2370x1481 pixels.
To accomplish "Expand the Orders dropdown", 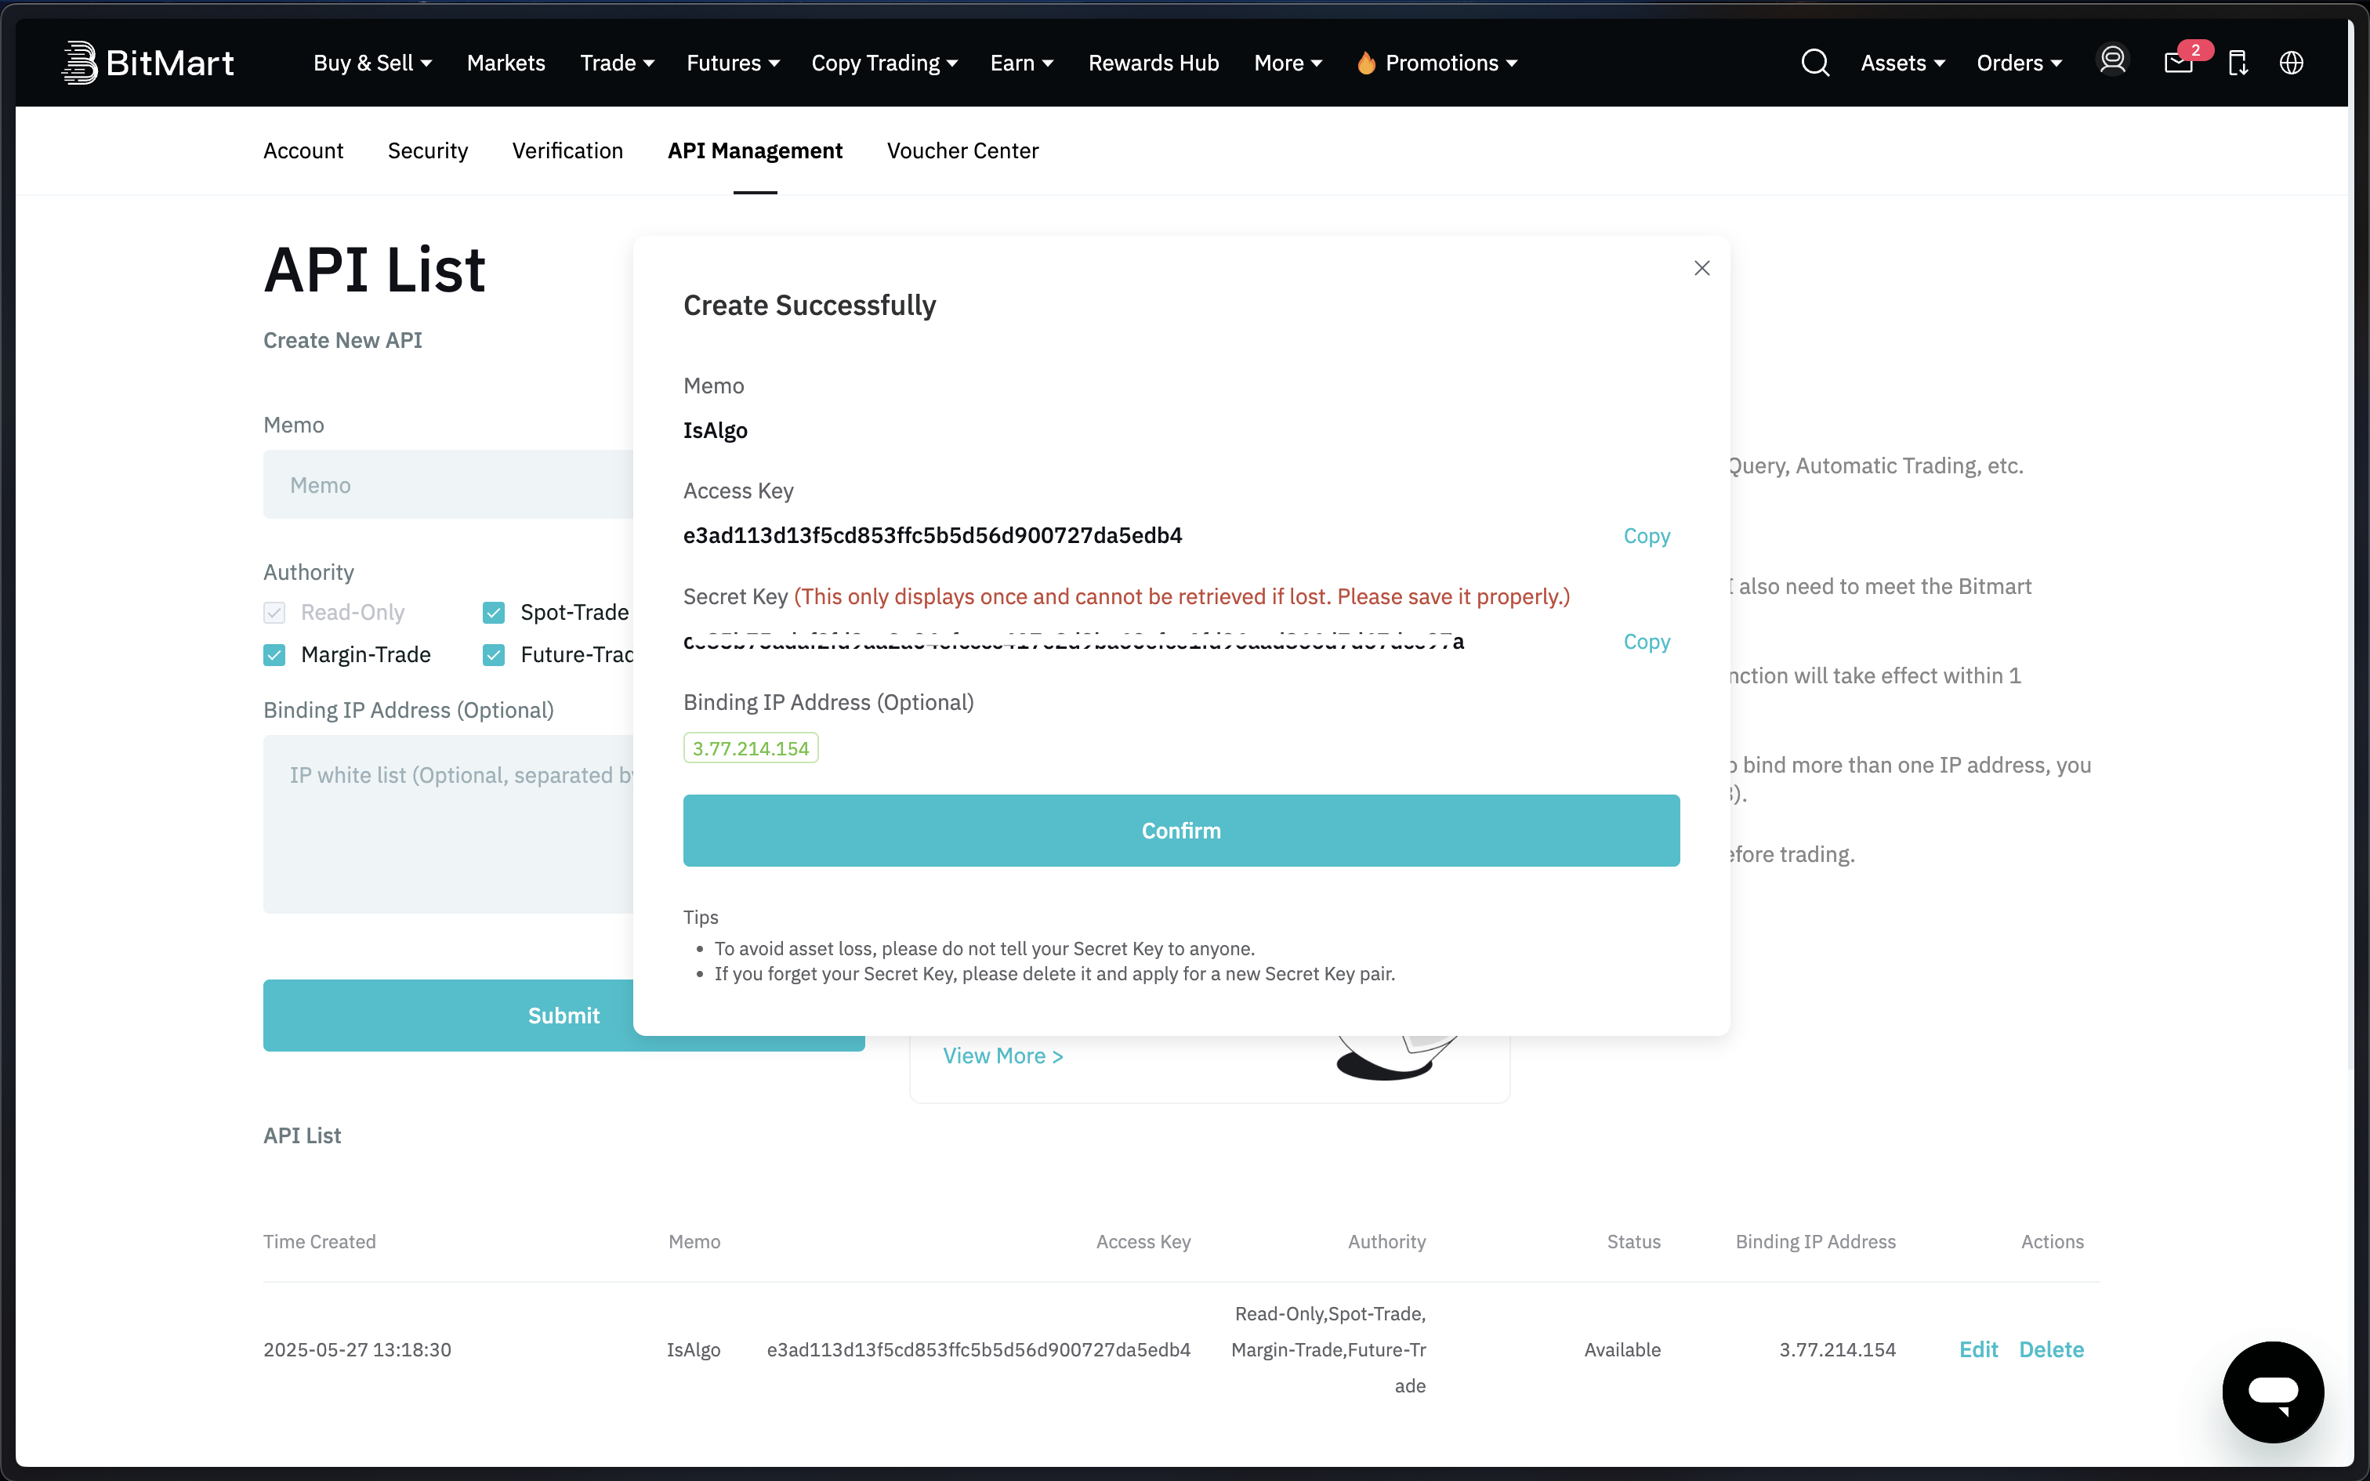I will [x=2020, y=63].
